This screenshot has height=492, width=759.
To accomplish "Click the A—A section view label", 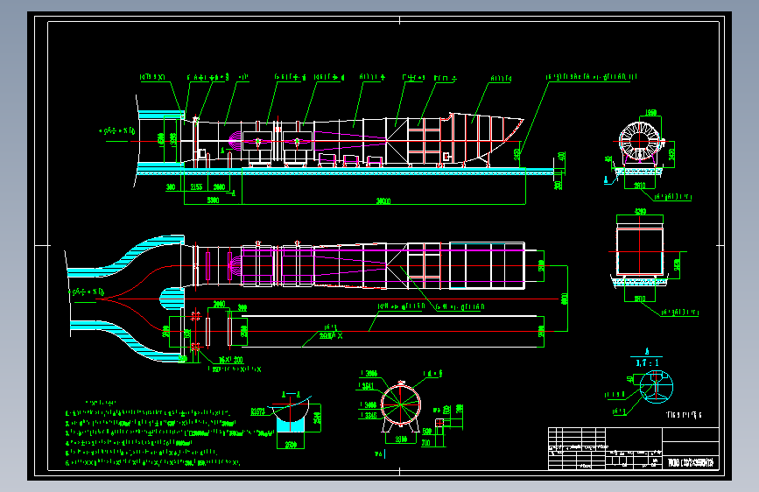I will [x=292, y=395].
